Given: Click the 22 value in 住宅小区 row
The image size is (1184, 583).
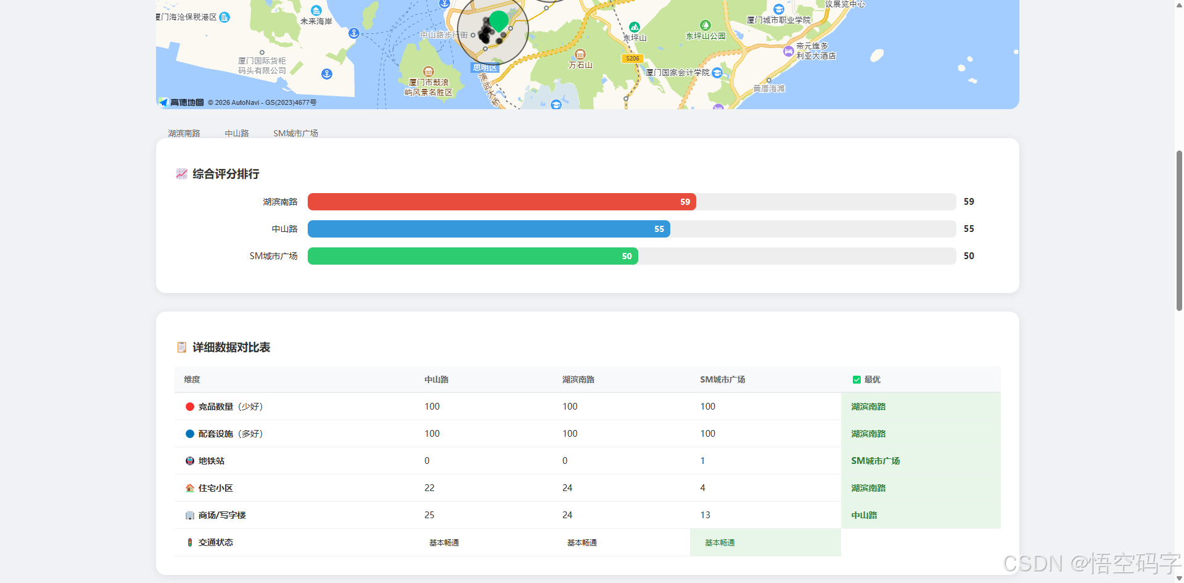Looking at the screenshot, I should (429, 488).
